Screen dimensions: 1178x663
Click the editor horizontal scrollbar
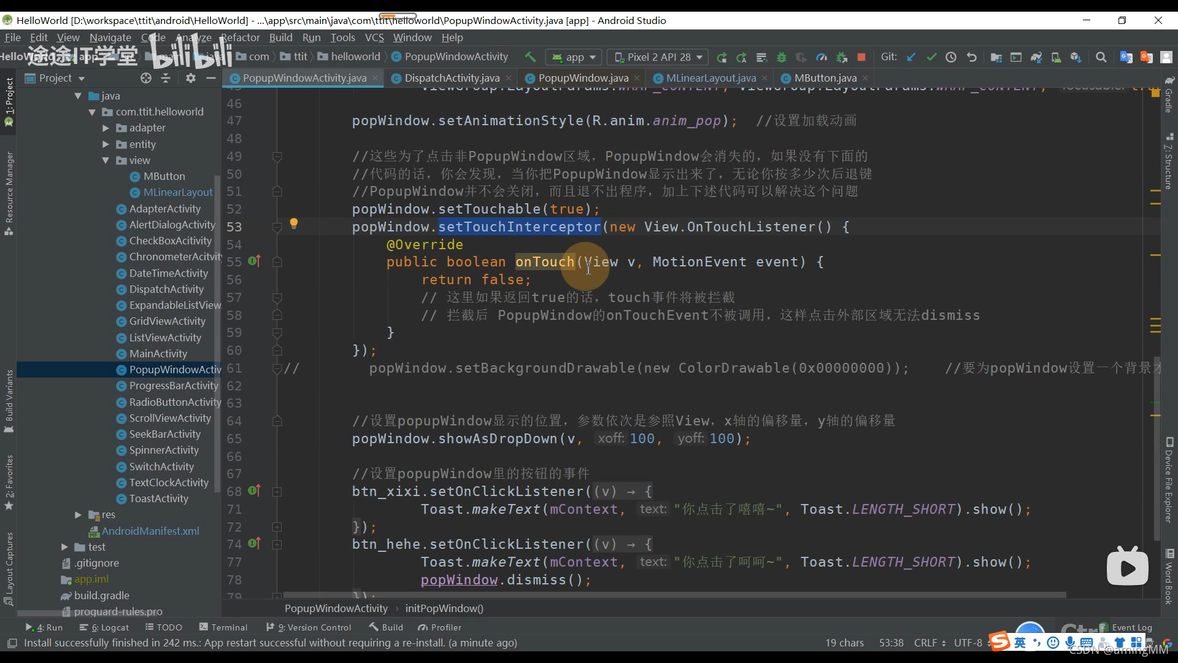point(674,595)
